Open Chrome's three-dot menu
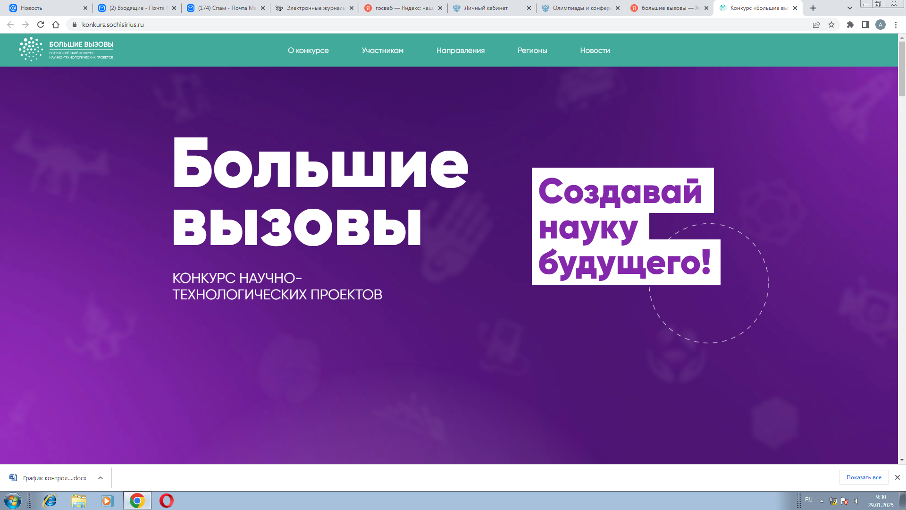 (x=896, y=25)
